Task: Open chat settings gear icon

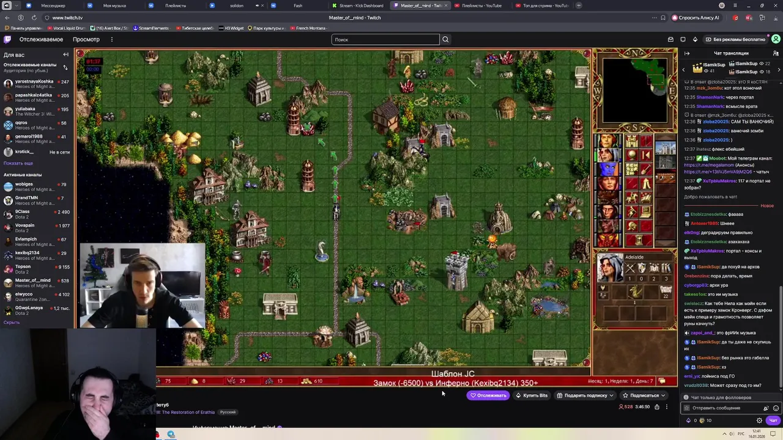Action: coord(759,420)
